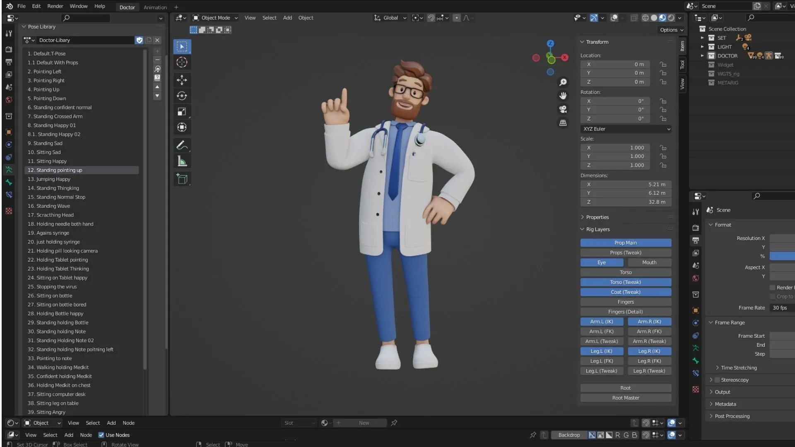Enable the Torso rig layer
Viewport: 795px width, 447px height.
tap(625, 272)
